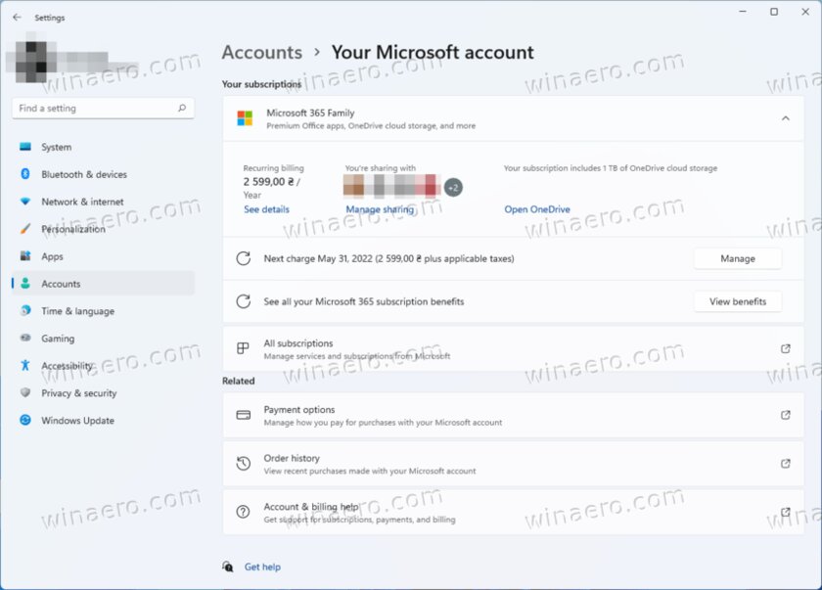Click the System monitor icon
822x590 pixels.
coord(25,147)
